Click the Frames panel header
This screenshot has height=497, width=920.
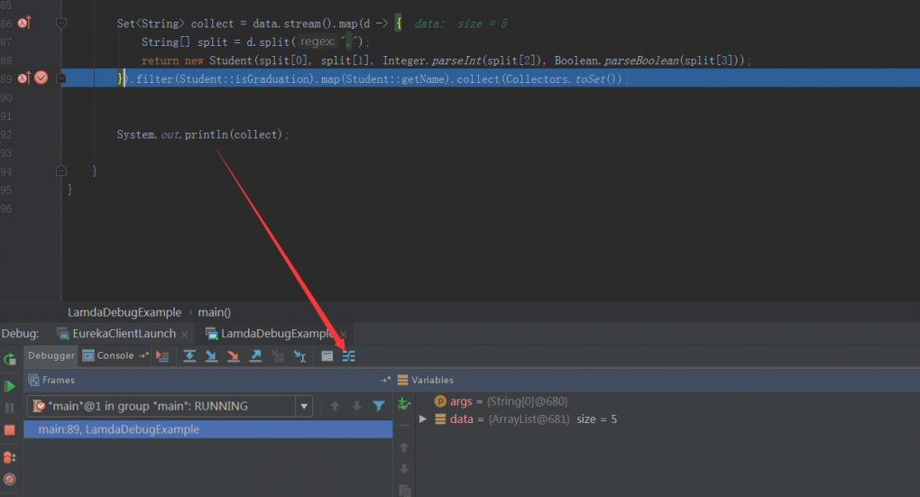point(208,381)
